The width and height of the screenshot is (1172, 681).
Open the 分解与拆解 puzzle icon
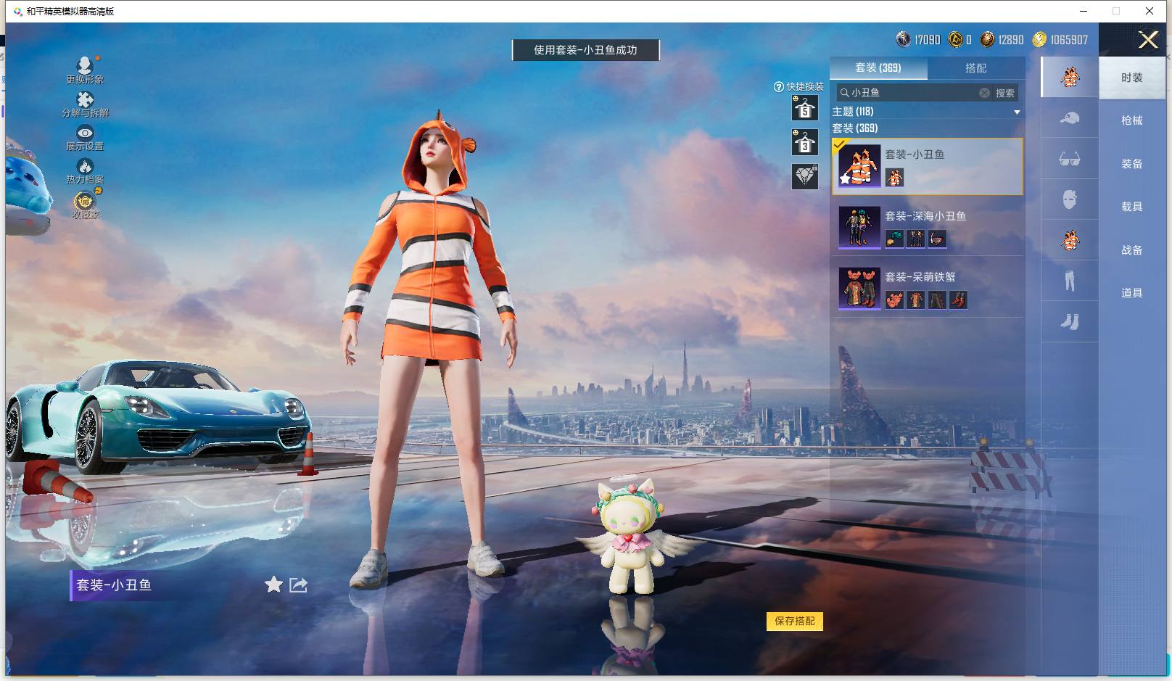(x=85, y=99)
